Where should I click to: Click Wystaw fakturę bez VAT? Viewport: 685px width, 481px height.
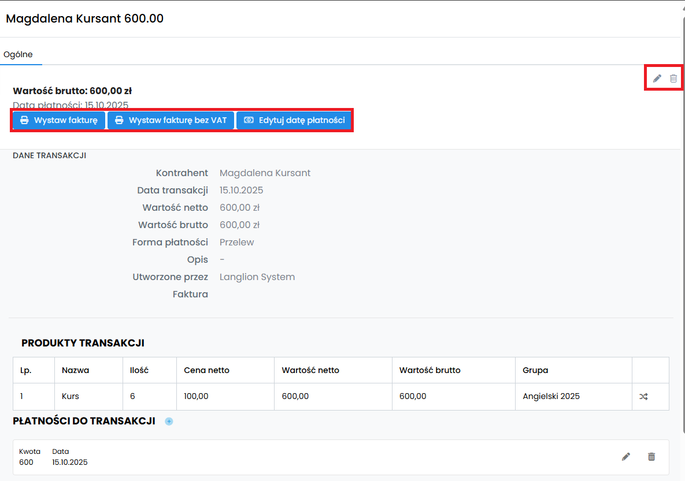point(171,121)
